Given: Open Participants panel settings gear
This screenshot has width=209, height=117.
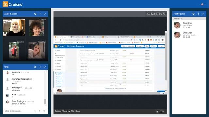Looking at the screenshot, I should pyautogui.click(x=193, y=14).
